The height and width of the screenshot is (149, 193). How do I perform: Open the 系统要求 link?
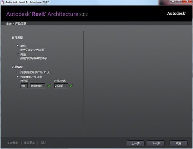[x=29, y=143]
